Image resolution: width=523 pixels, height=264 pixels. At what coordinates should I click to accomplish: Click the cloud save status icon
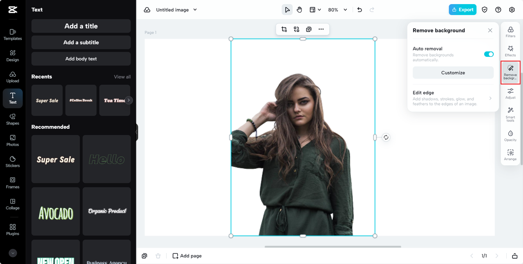147,10
